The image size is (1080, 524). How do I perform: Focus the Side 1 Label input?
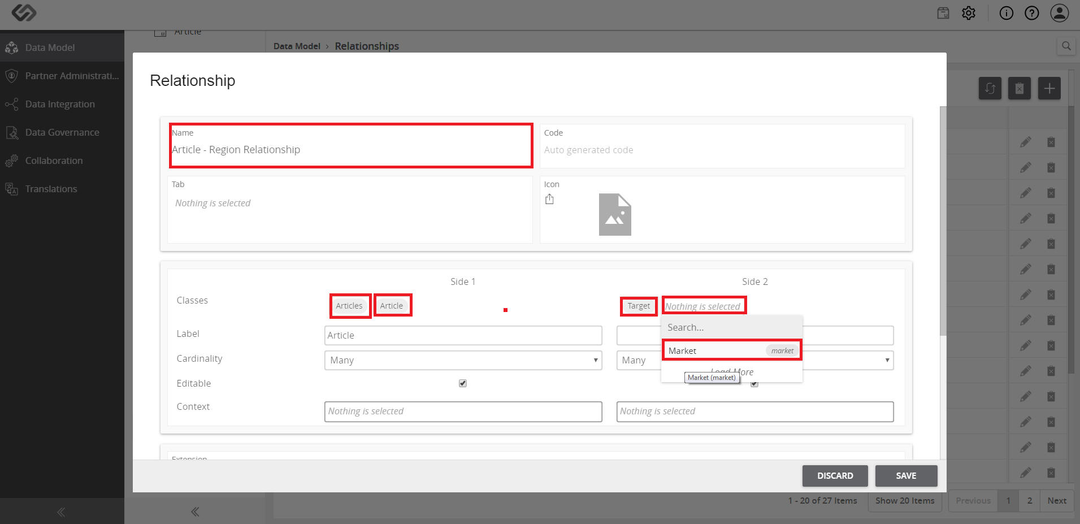click(x=463, y=335)
